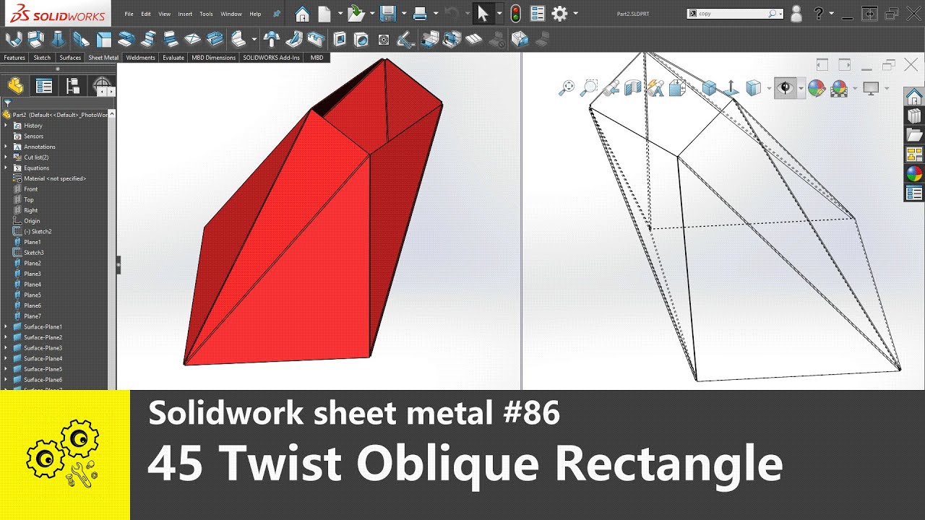Select (-) Sketch2 in the feature tree
Viewport: 925px width, 520px height.
pos(38,231)
